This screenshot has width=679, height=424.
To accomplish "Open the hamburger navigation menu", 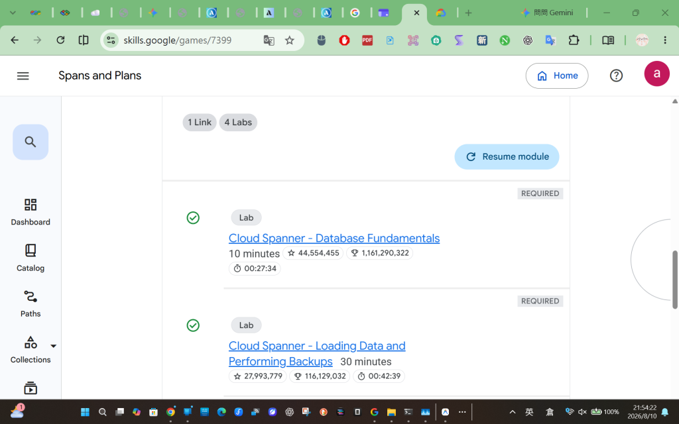I will [23, 76].
